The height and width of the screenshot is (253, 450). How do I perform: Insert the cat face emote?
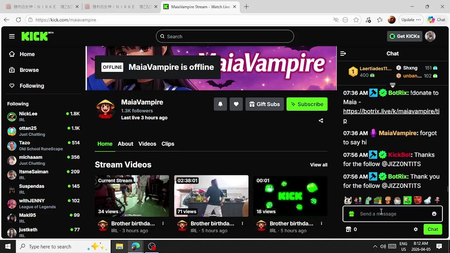tap(348, 201)
